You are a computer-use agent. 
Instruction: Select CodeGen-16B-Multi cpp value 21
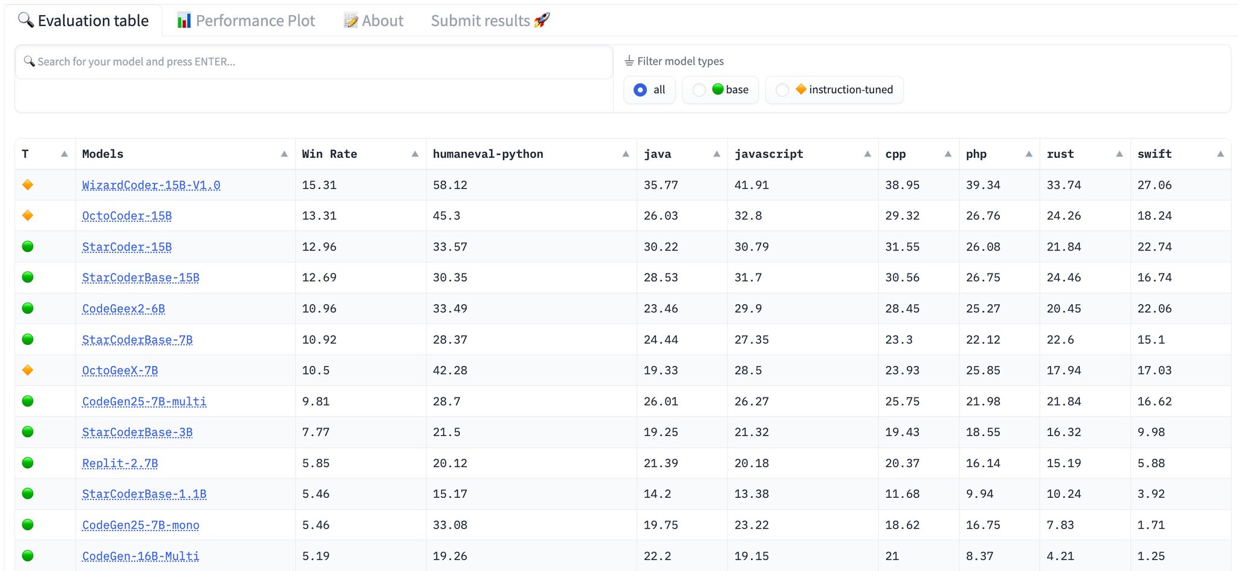coord(892,556)
